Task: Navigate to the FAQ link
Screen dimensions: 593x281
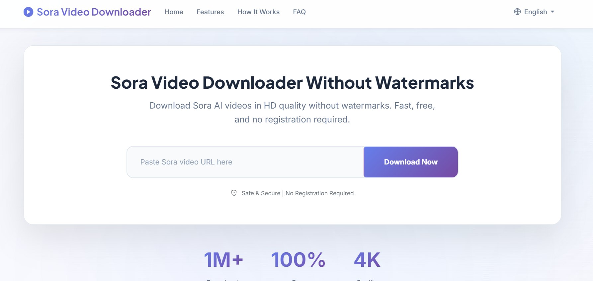Action: tap(299, 12)
